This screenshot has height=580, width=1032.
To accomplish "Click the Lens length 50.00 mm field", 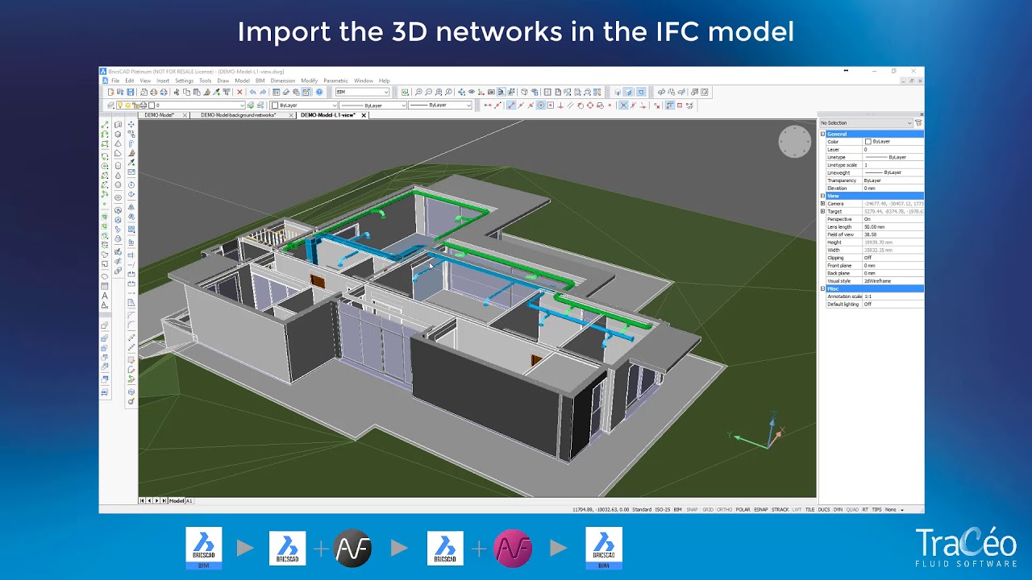I will pos(893,227).
